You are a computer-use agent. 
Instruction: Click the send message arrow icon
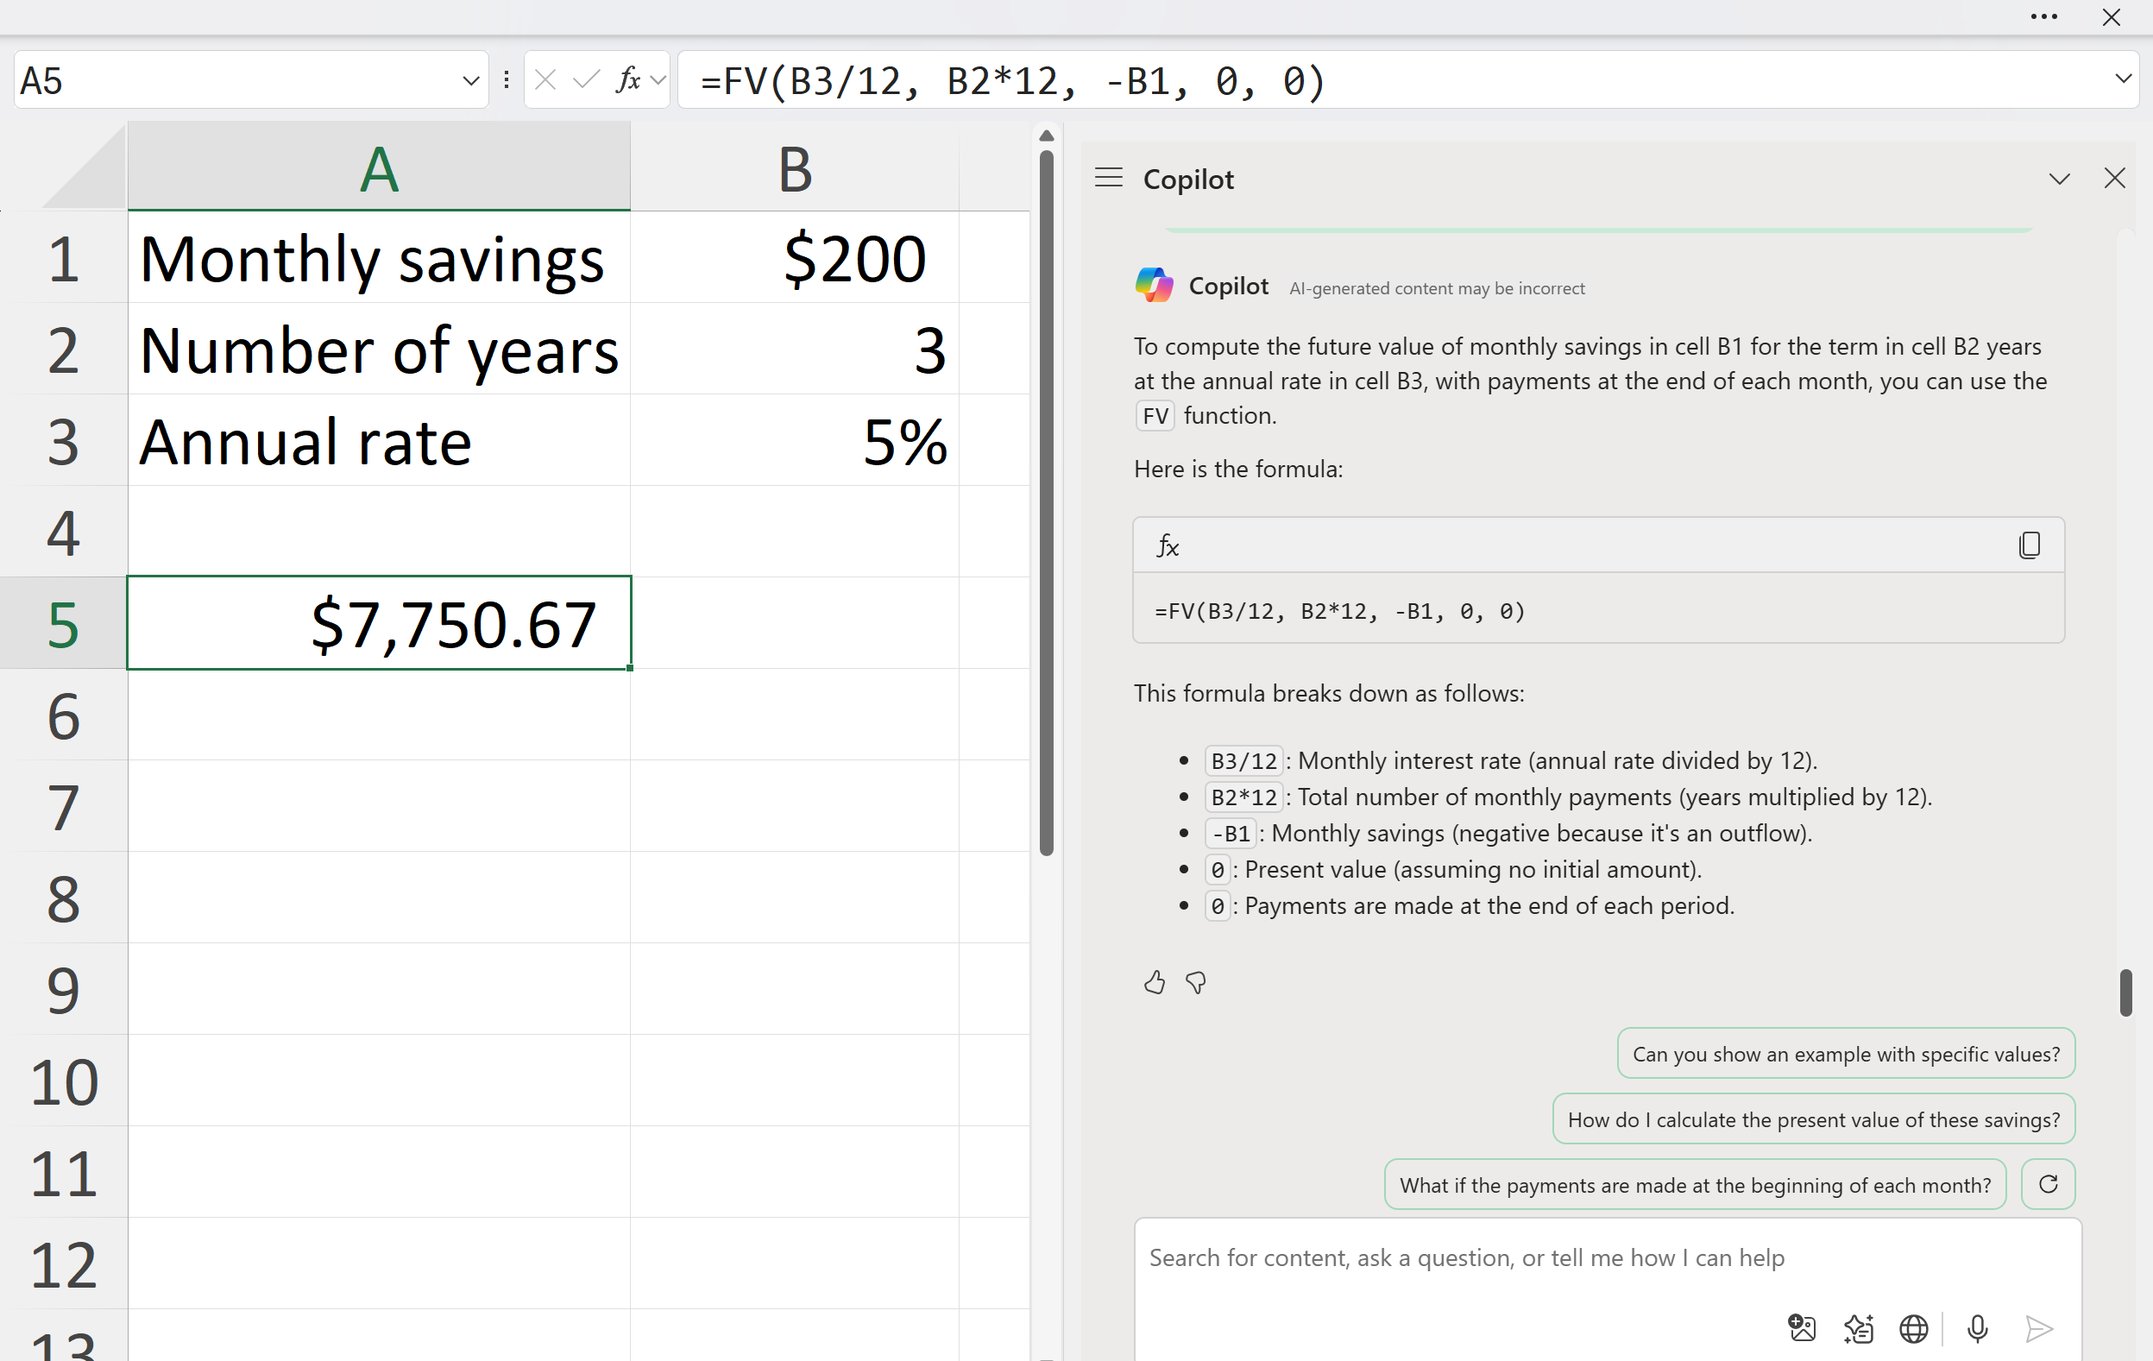(2037, 1329)
